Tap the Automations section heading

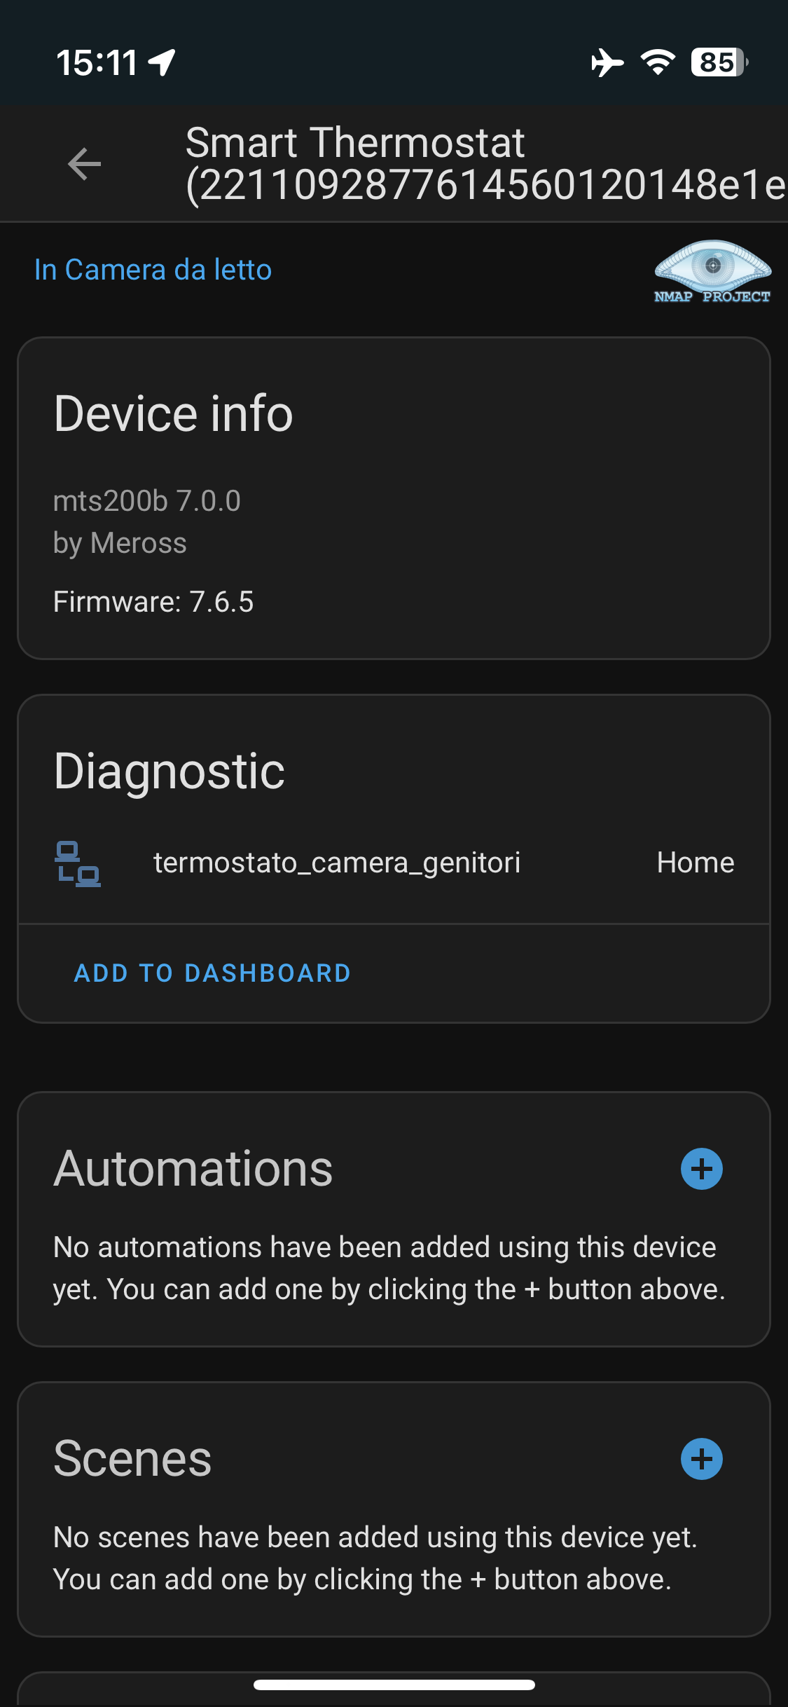[x=194, y=1166]
